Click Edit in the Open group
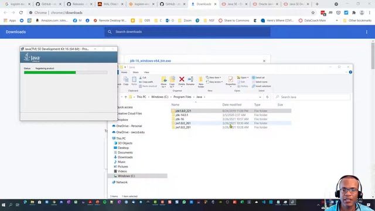The height and width of the screenshot is (211, 375). click(241, 82)
